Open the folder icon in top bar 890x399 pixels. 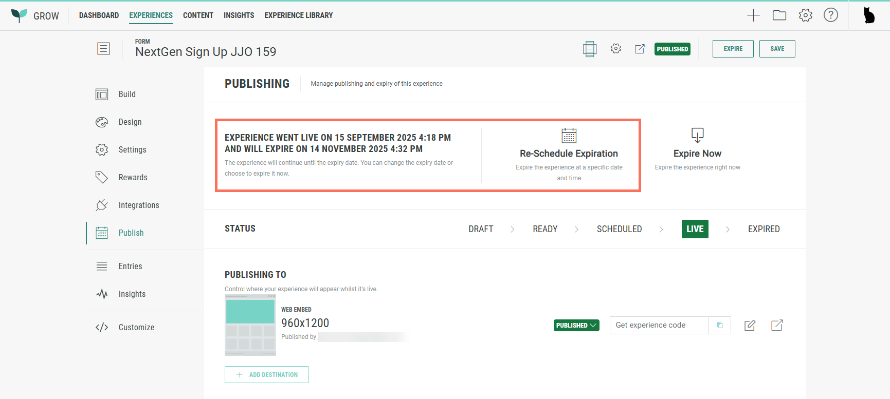(779, 15)
